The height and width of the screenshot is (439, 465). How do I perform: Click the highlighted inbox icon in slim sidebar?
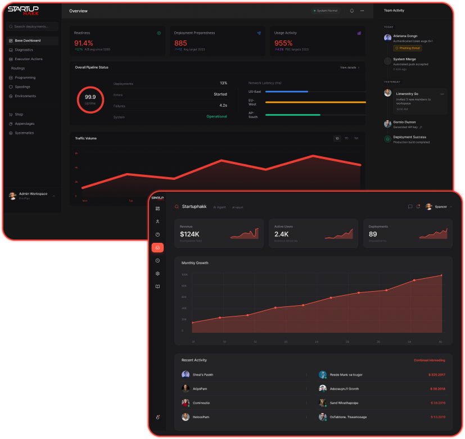click(157, 247)
